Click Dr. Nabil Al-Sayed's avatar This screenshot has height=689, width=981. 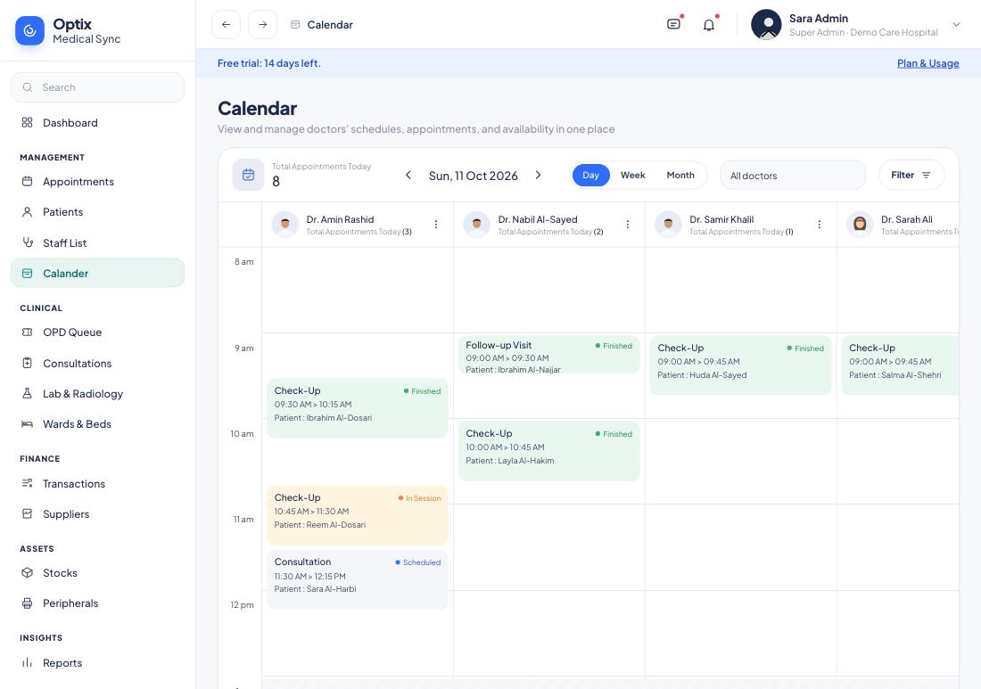point(477,224)
